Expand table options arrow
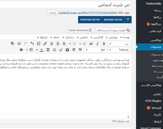Viewport: 163px width, 129px height. point(27,50)
